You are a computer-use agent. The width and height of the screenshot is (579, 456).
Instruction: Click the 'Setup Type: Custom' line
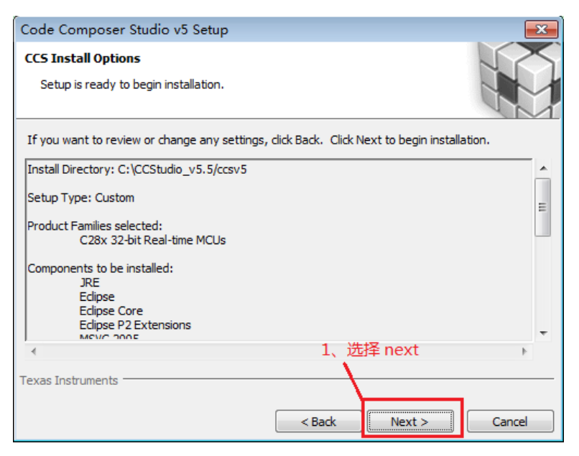81,198
